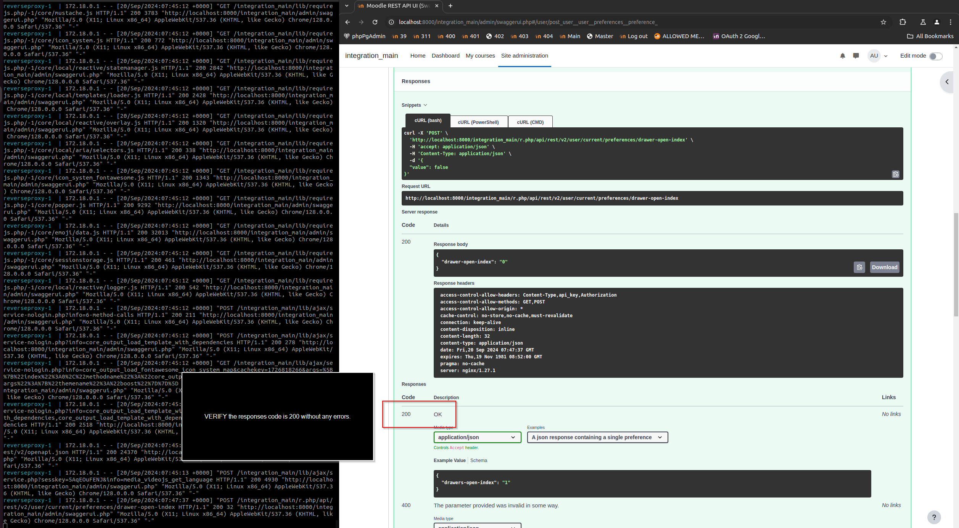
Task: Close the Moodle REST API UI tab
Action: tap(437, 6)
